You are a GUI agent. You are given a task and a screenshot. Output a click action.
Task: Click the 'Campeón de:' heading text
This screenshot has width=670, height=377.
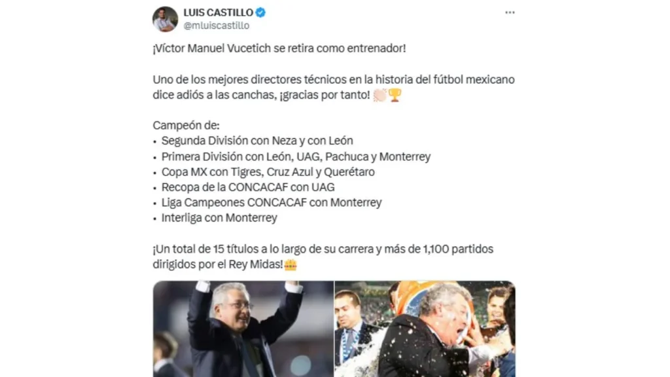tap(186, 126)
